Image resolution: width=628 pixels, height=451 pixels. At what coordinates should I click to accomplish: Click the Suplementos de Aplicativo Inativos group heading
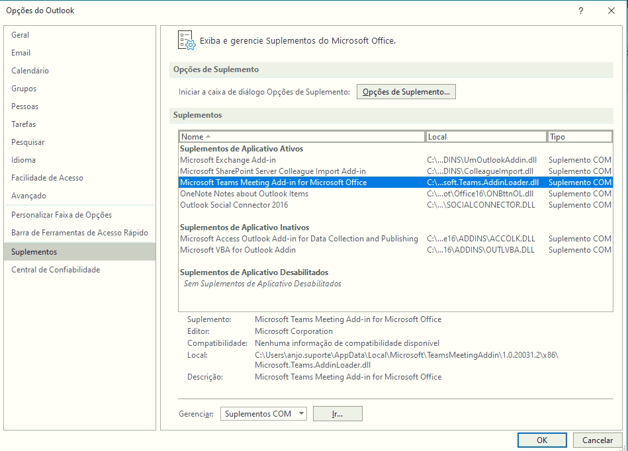tap(244, 227)
